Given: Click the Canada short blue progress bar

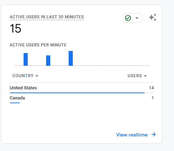Looking at the screenshot, I should pos(15,103).
